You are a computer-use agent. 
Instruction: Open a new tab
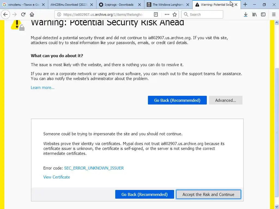tap(245, 5)
